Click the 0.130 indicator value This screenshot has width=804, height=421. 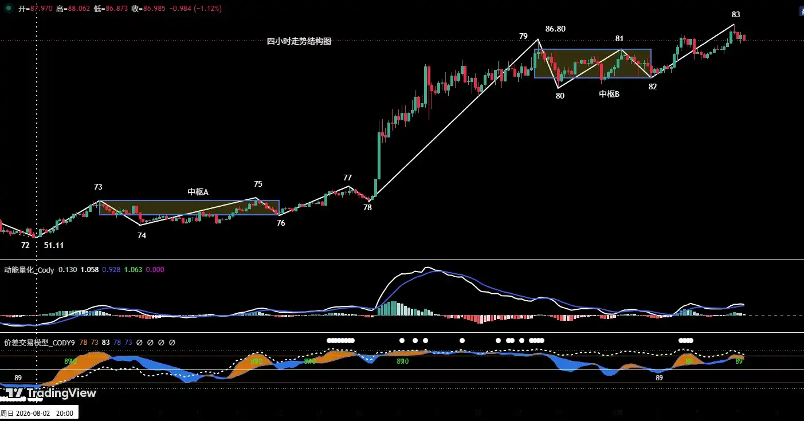[x=68, y=270]
